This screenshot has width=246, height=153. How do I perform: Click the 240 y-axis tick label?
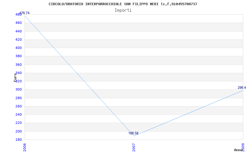(x=18, y=114)
